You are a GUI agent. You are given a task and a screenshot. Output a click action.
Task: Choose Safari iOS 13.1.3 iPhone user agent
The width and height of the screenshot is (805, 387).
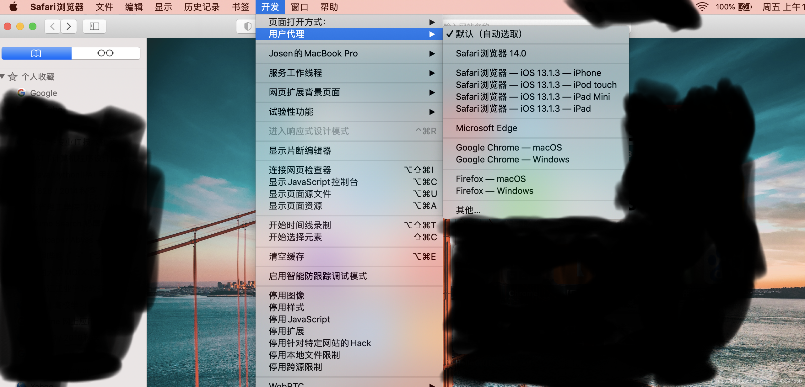528,73
